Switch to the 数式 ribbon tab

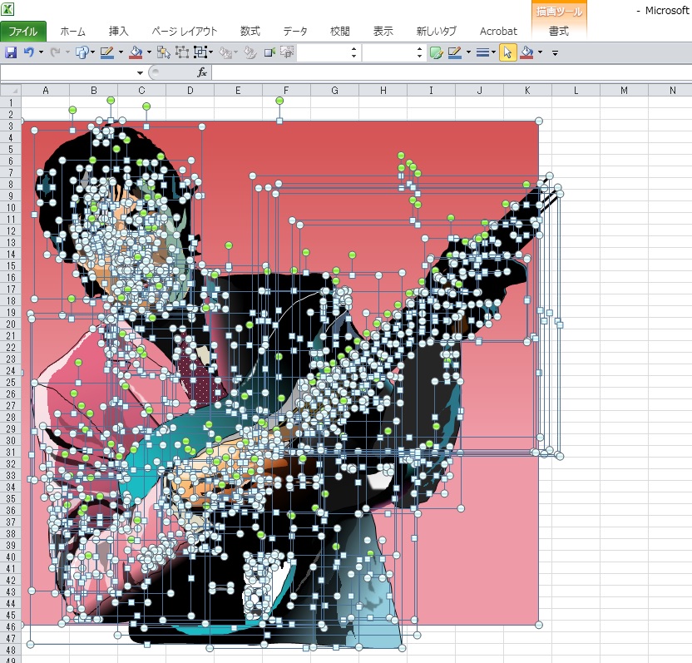(250, 32)
